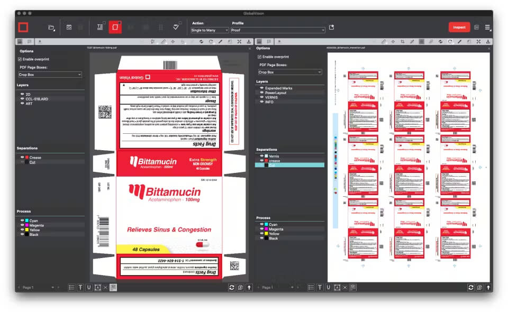Click the Inspect button
The height and width of the screenshot is (312, 508).
pyautogui.click(x=459, y=27)
